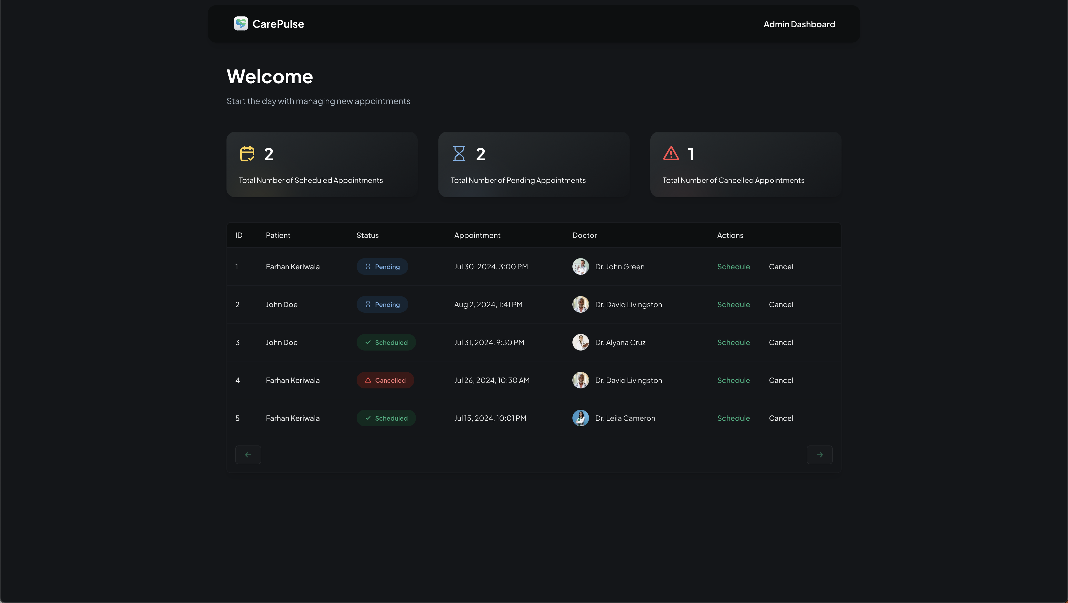Viewport: 1068px width, 603px height.
Task: Click patient John Doe in row 2
Action: pyautogui.click(x=282, y=304)
